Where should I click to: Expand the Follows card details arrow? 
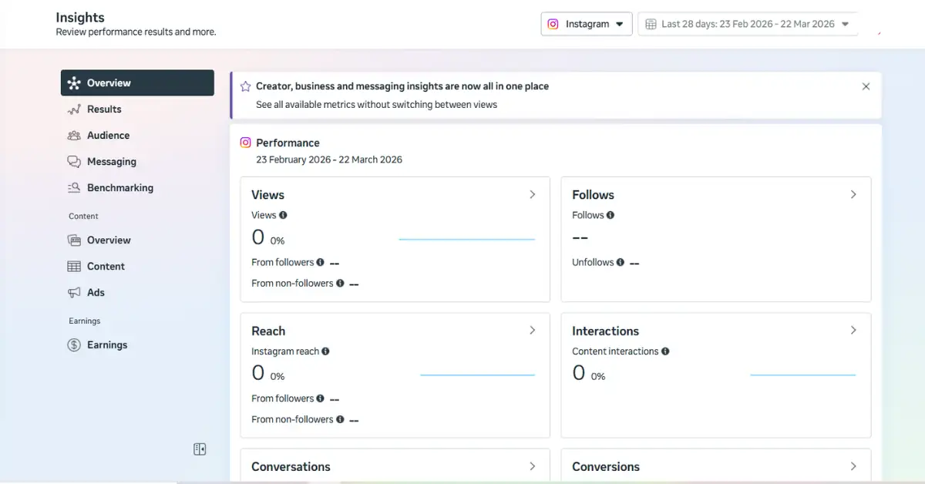click(853, 195)
